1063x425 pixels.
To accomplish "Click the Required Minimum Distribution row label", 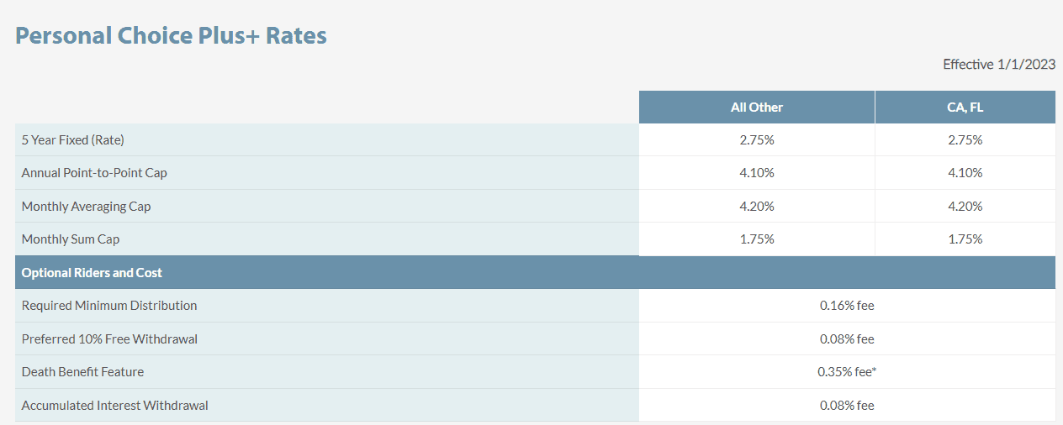I will 109,306.
